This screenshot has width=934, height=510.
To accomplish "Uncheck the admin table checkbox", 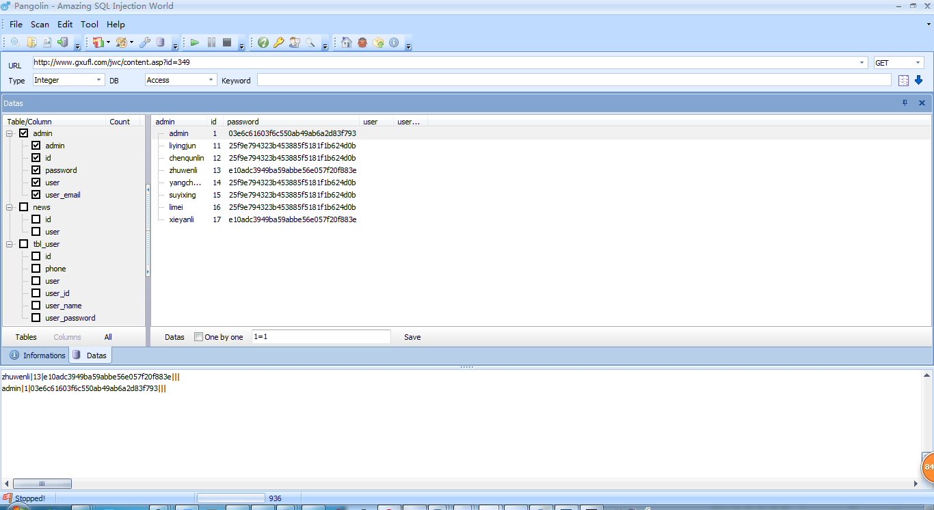I will [x=24, y=133].
